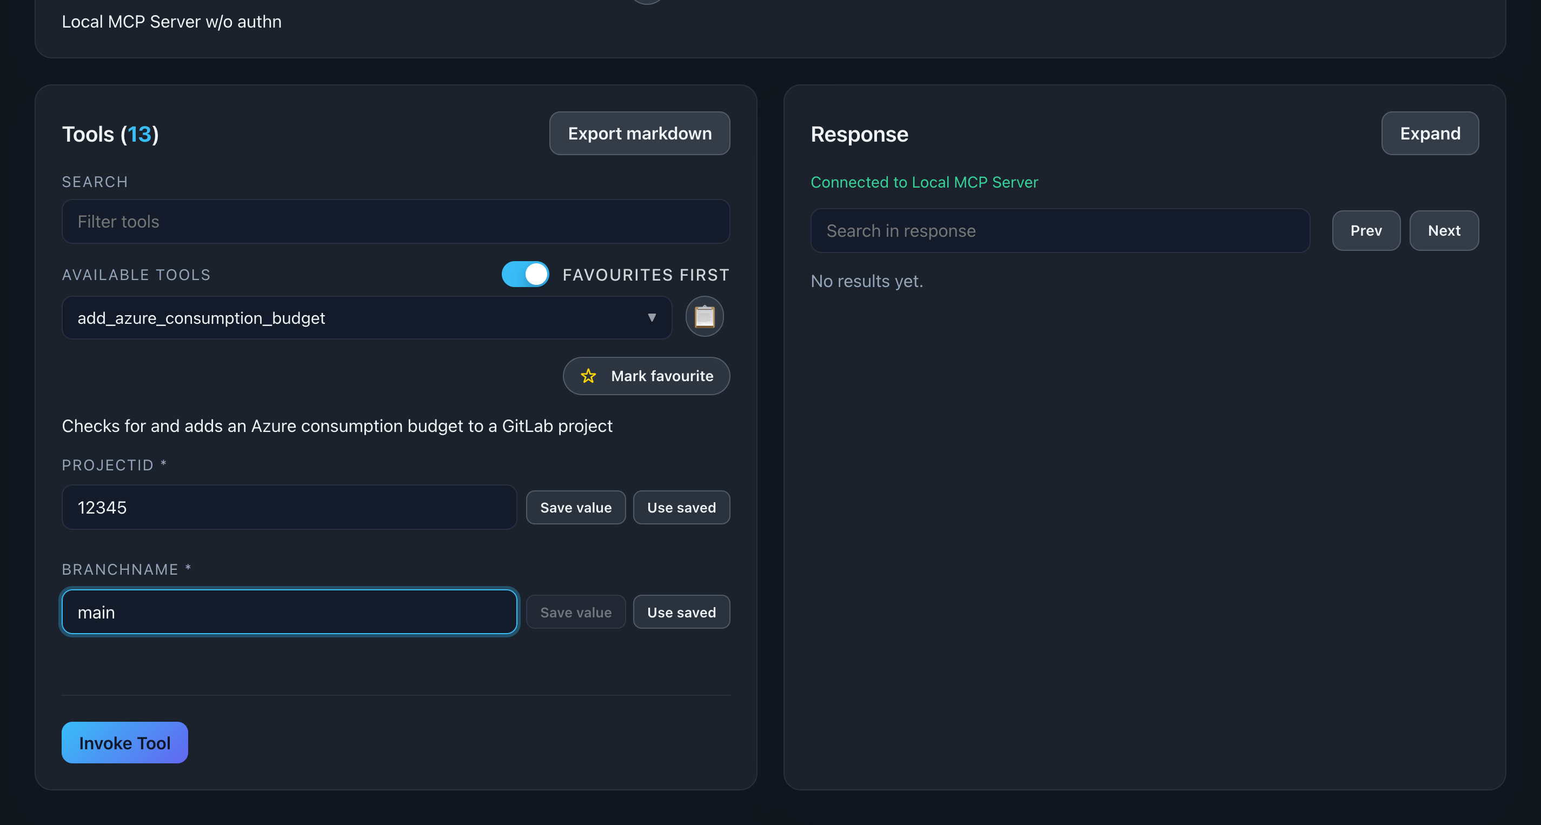Focus the Filter tools search field
This screenshot has height=825, width=1541.
395,222
